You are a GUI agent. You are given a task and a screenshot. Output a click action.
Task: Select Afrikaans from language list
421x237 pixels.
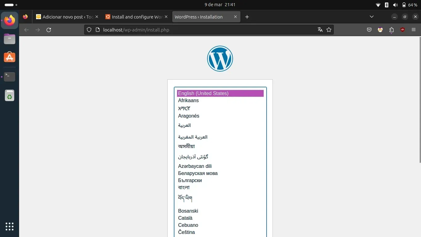coord(188,101)
